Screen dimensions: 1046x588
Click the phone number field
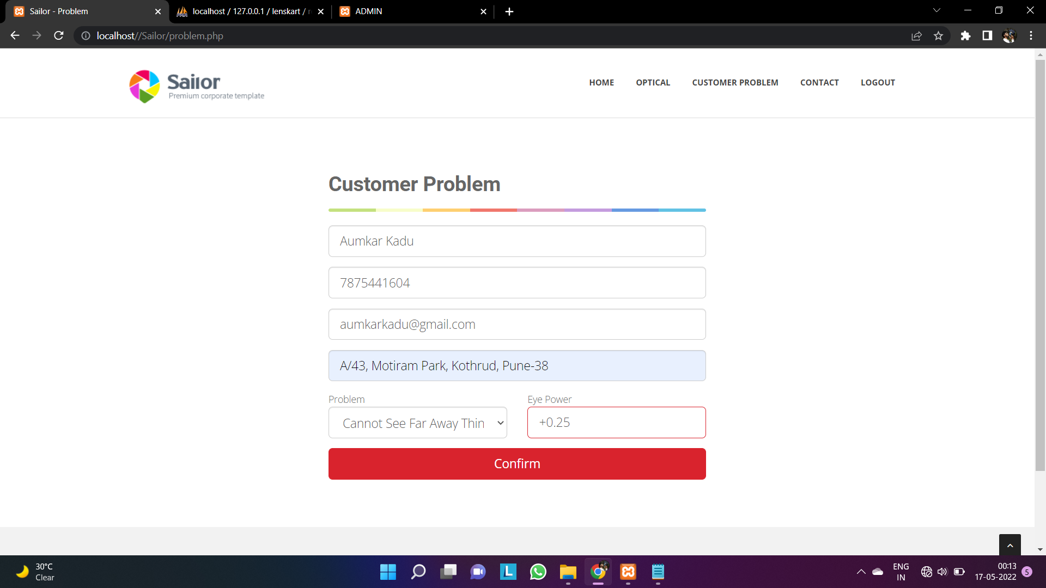pos(517,283)
